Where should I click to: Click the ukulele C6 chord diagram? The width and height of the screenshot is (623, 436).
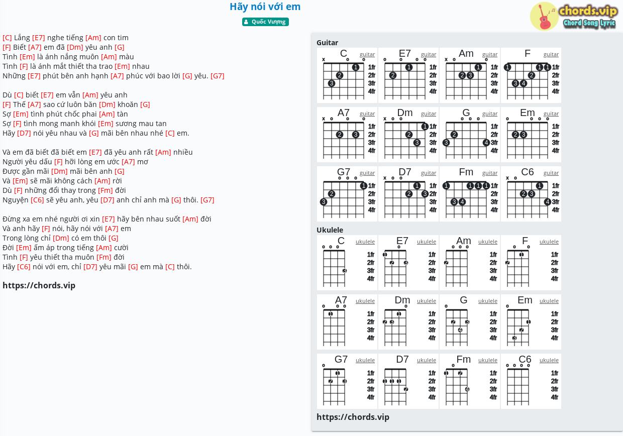pyautogui.click(x=531, y=381)
